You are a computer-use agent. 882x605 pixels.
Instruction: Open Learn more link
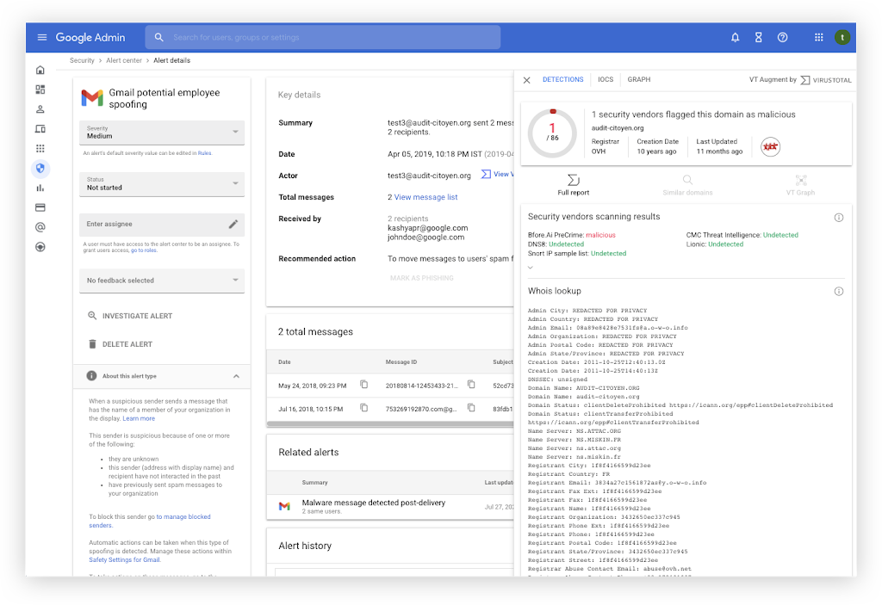pos(139,418)
